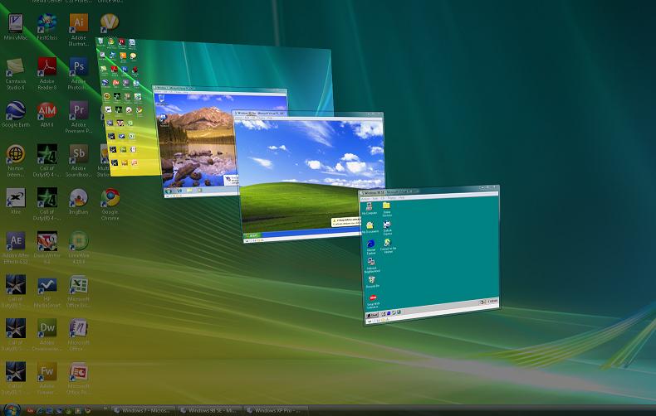Launch Adobe Dreamweaver shortcut
This screenshot has height=416, width=656.
click(47, 335)
